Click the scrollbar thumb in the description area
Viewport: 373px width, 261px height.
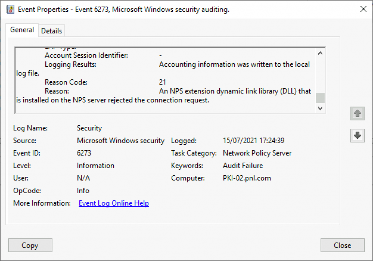[320, 98]
